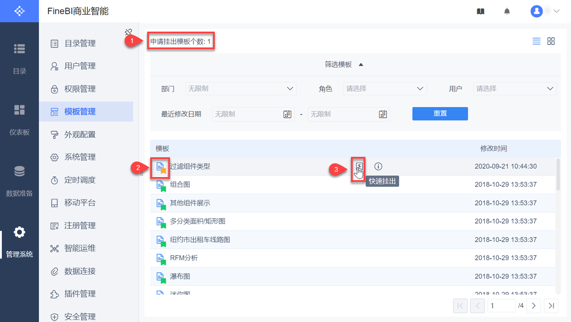
Task: Click the 修改时间 column header
Action: (494, 148)
